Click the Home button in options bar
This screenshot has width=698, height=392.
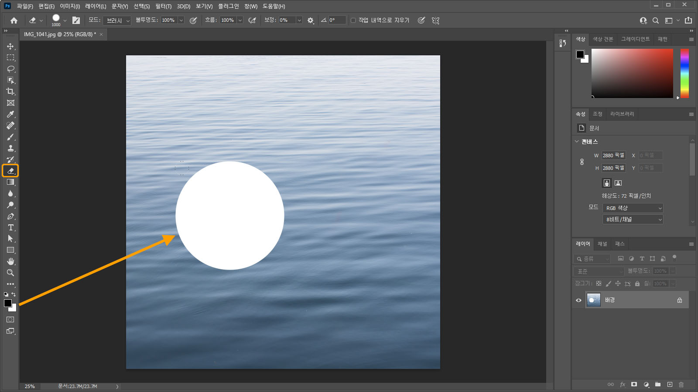point(14,20)
